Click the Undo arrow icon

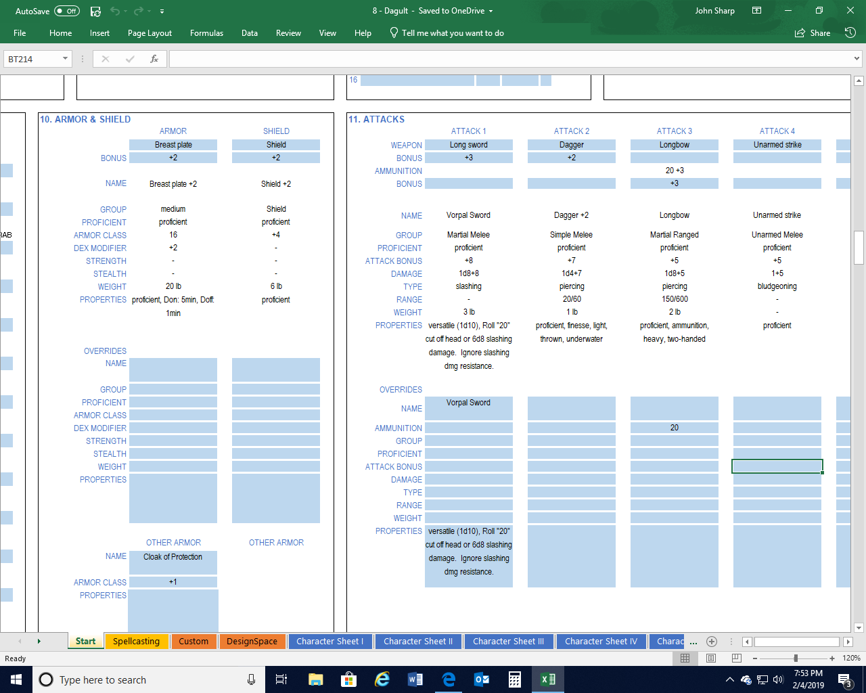(x=115, y=11)
